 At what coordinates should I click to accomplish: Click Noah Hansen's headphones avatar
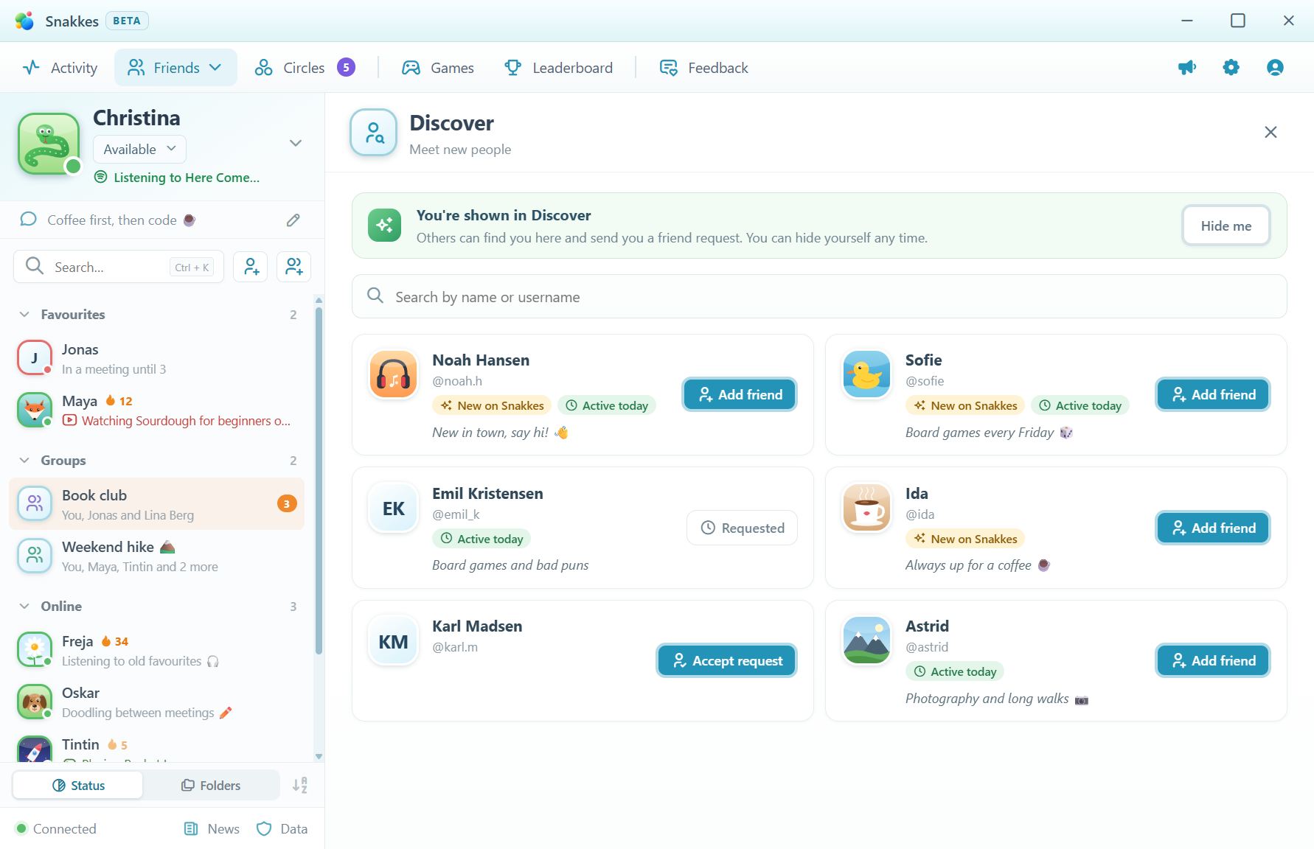[x=394, y=374]
